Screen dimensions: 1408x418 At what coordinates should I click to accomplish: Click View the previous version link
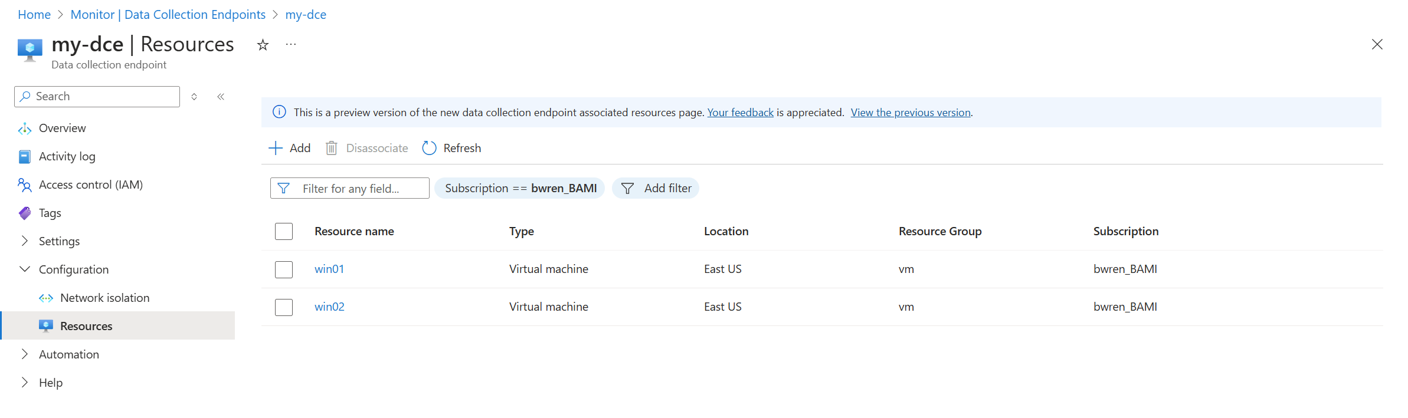911,113
